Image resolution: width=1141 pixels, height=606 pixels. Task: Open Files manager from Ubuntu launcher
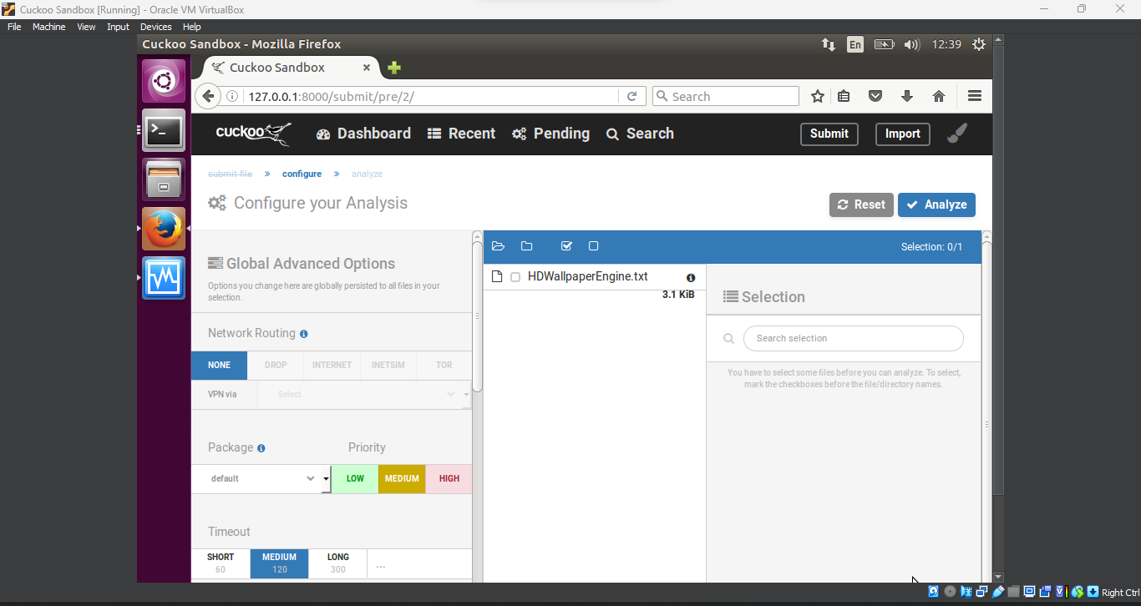pyautogui.click(x=164, y=180)
